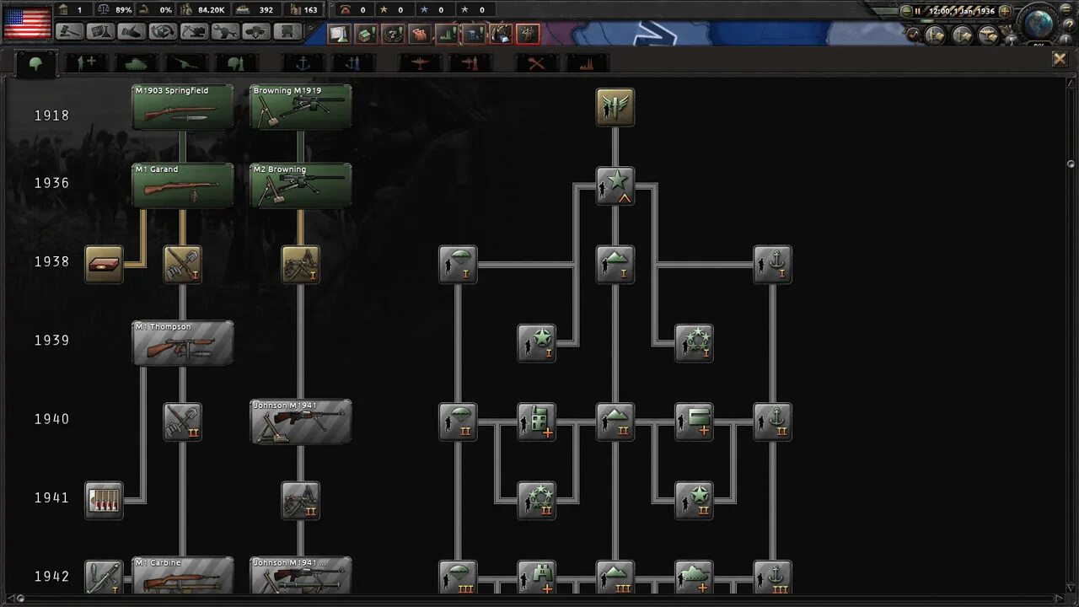The image size is (1079, 607).
Task: Select the Browning M1919 technology
Action: tap(301, 107)
